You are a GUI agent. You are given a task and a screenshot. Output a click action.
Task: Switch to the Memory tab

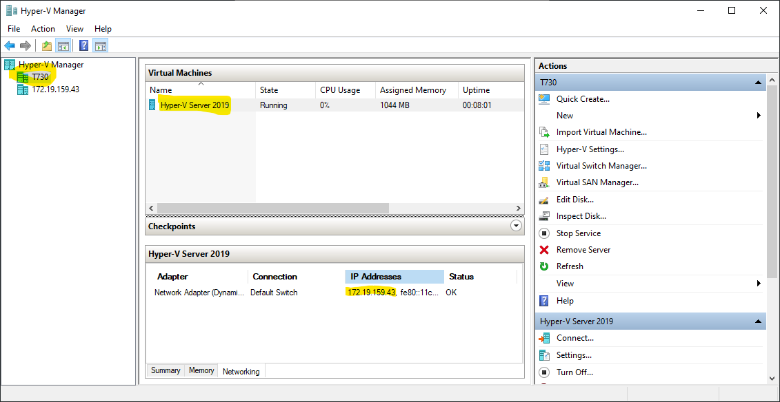201,371
